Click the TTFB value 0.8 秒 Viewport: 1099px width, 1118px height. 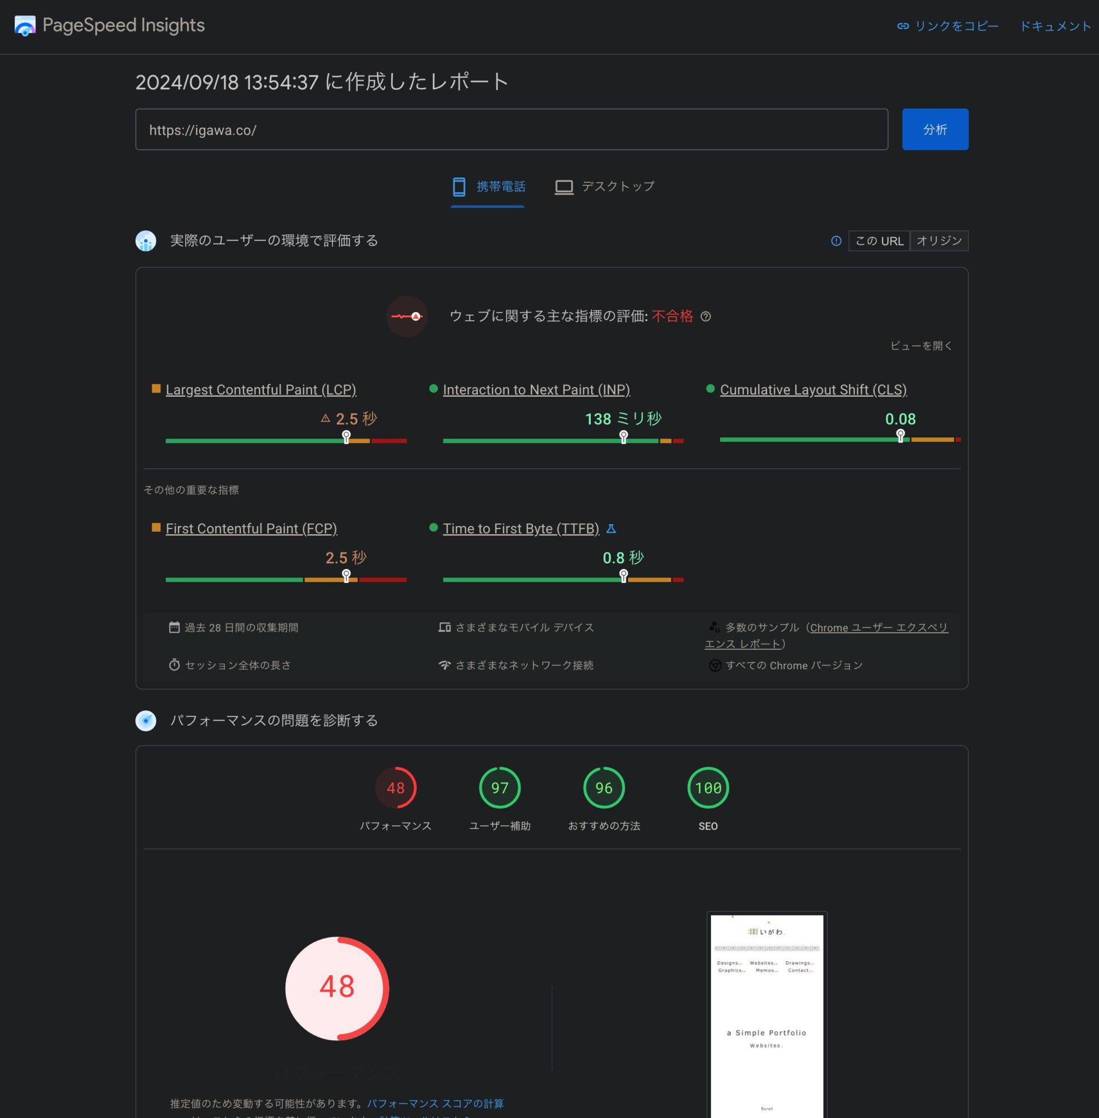(623, 558)
